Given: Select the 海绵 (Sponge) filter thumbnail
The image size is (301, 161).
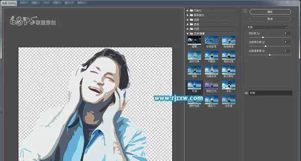Looking at the screenshot, I should (194, 70).
